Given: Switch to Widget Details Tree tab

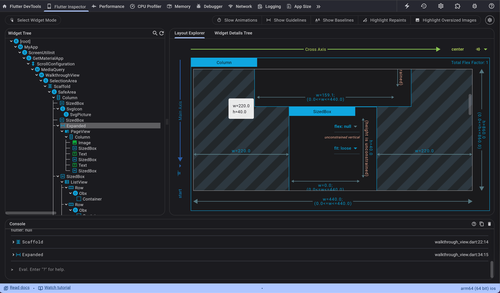Looking at the screenshot, I should (x=233, y=33).
